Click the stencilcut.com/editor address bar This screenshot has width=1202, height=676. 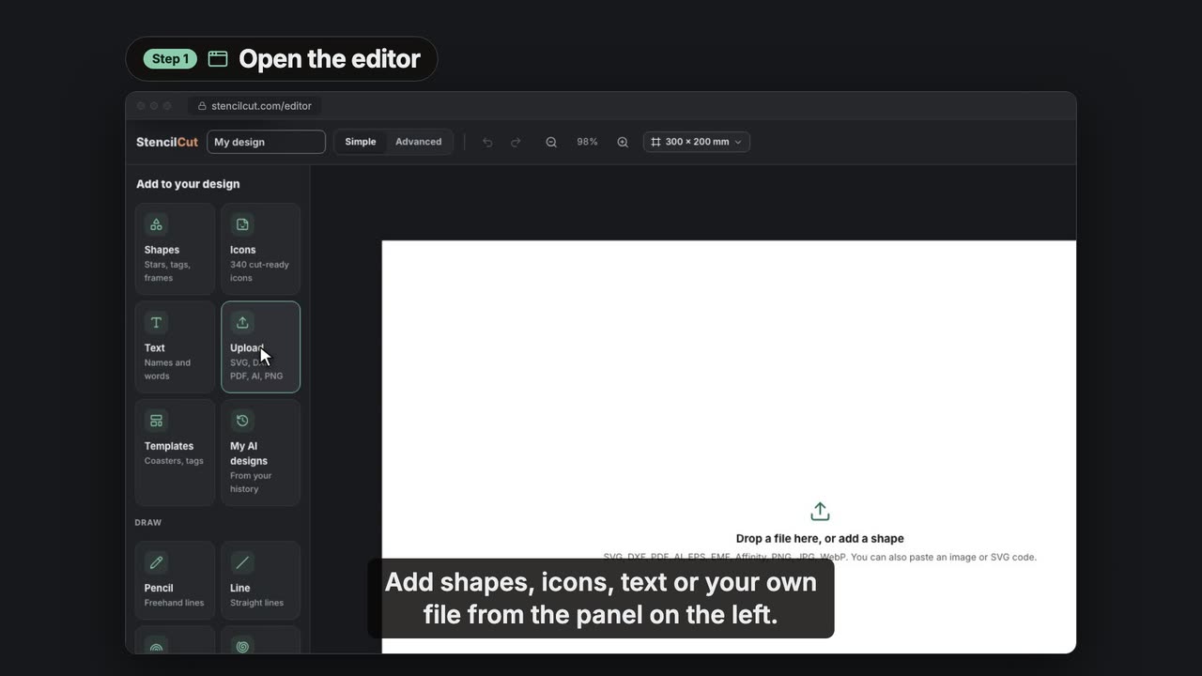[x=255, y=106]
